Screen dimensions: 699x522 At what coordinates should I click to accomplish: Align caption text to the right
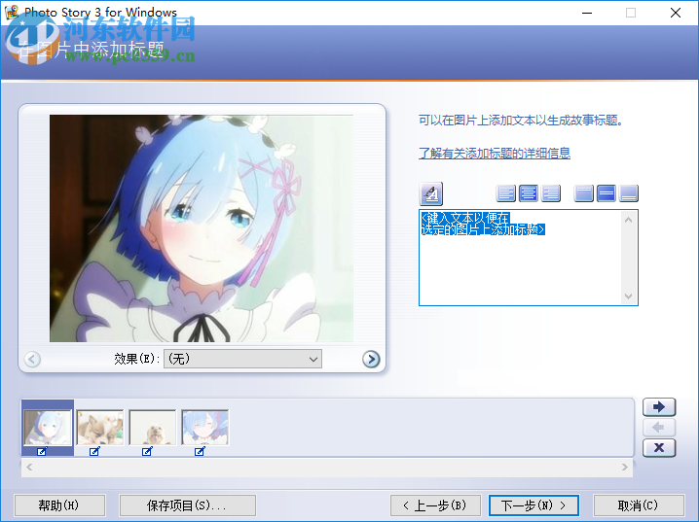pos(551,193)
